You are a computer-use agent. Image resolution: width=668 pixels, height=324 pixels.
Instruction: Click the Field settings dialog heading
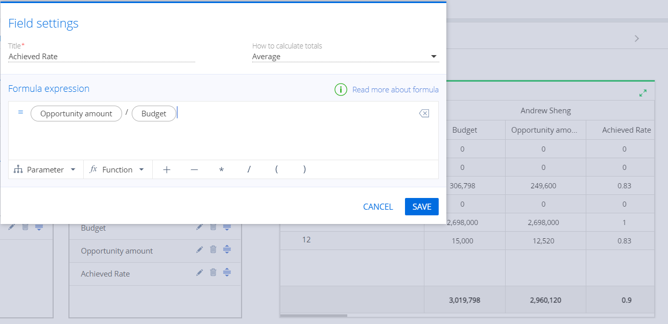coord(43,23)
